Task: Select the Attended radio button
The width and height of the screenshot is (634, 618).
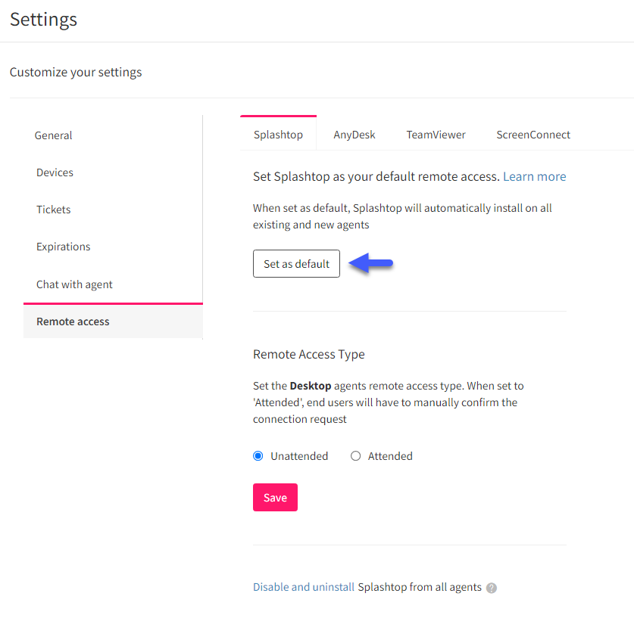Action: 355,455
